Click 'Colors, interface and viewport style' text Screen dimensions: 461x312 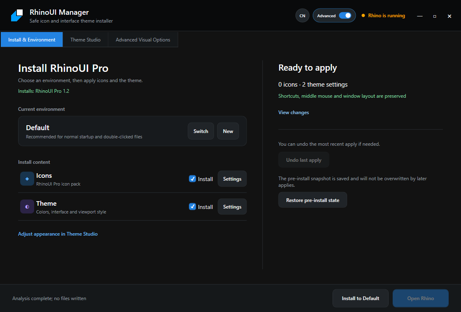[71, 212]
